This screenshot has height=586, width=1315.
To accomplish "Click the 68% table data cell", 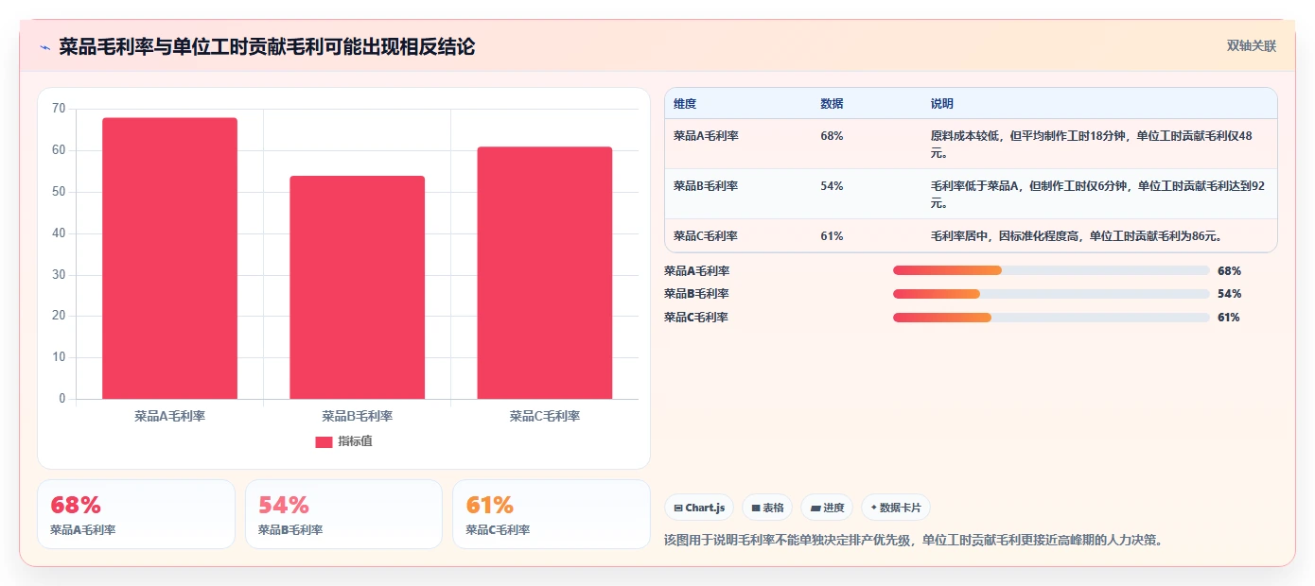I will point(832,136).
